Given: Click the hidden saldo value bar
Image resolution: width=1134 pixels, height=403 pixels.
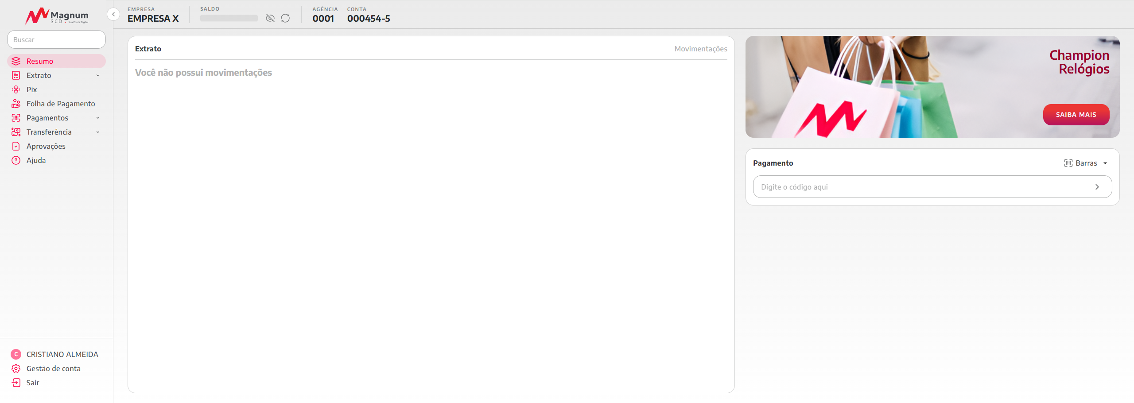Looking at the screenshot, I should tap(229, 18).
